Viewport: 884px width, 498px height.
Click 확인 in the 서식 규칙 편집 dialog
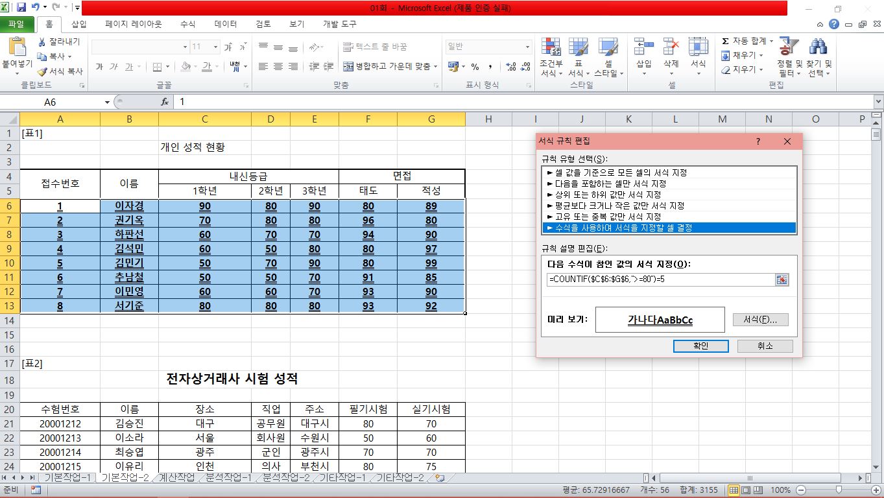(700, 346)
